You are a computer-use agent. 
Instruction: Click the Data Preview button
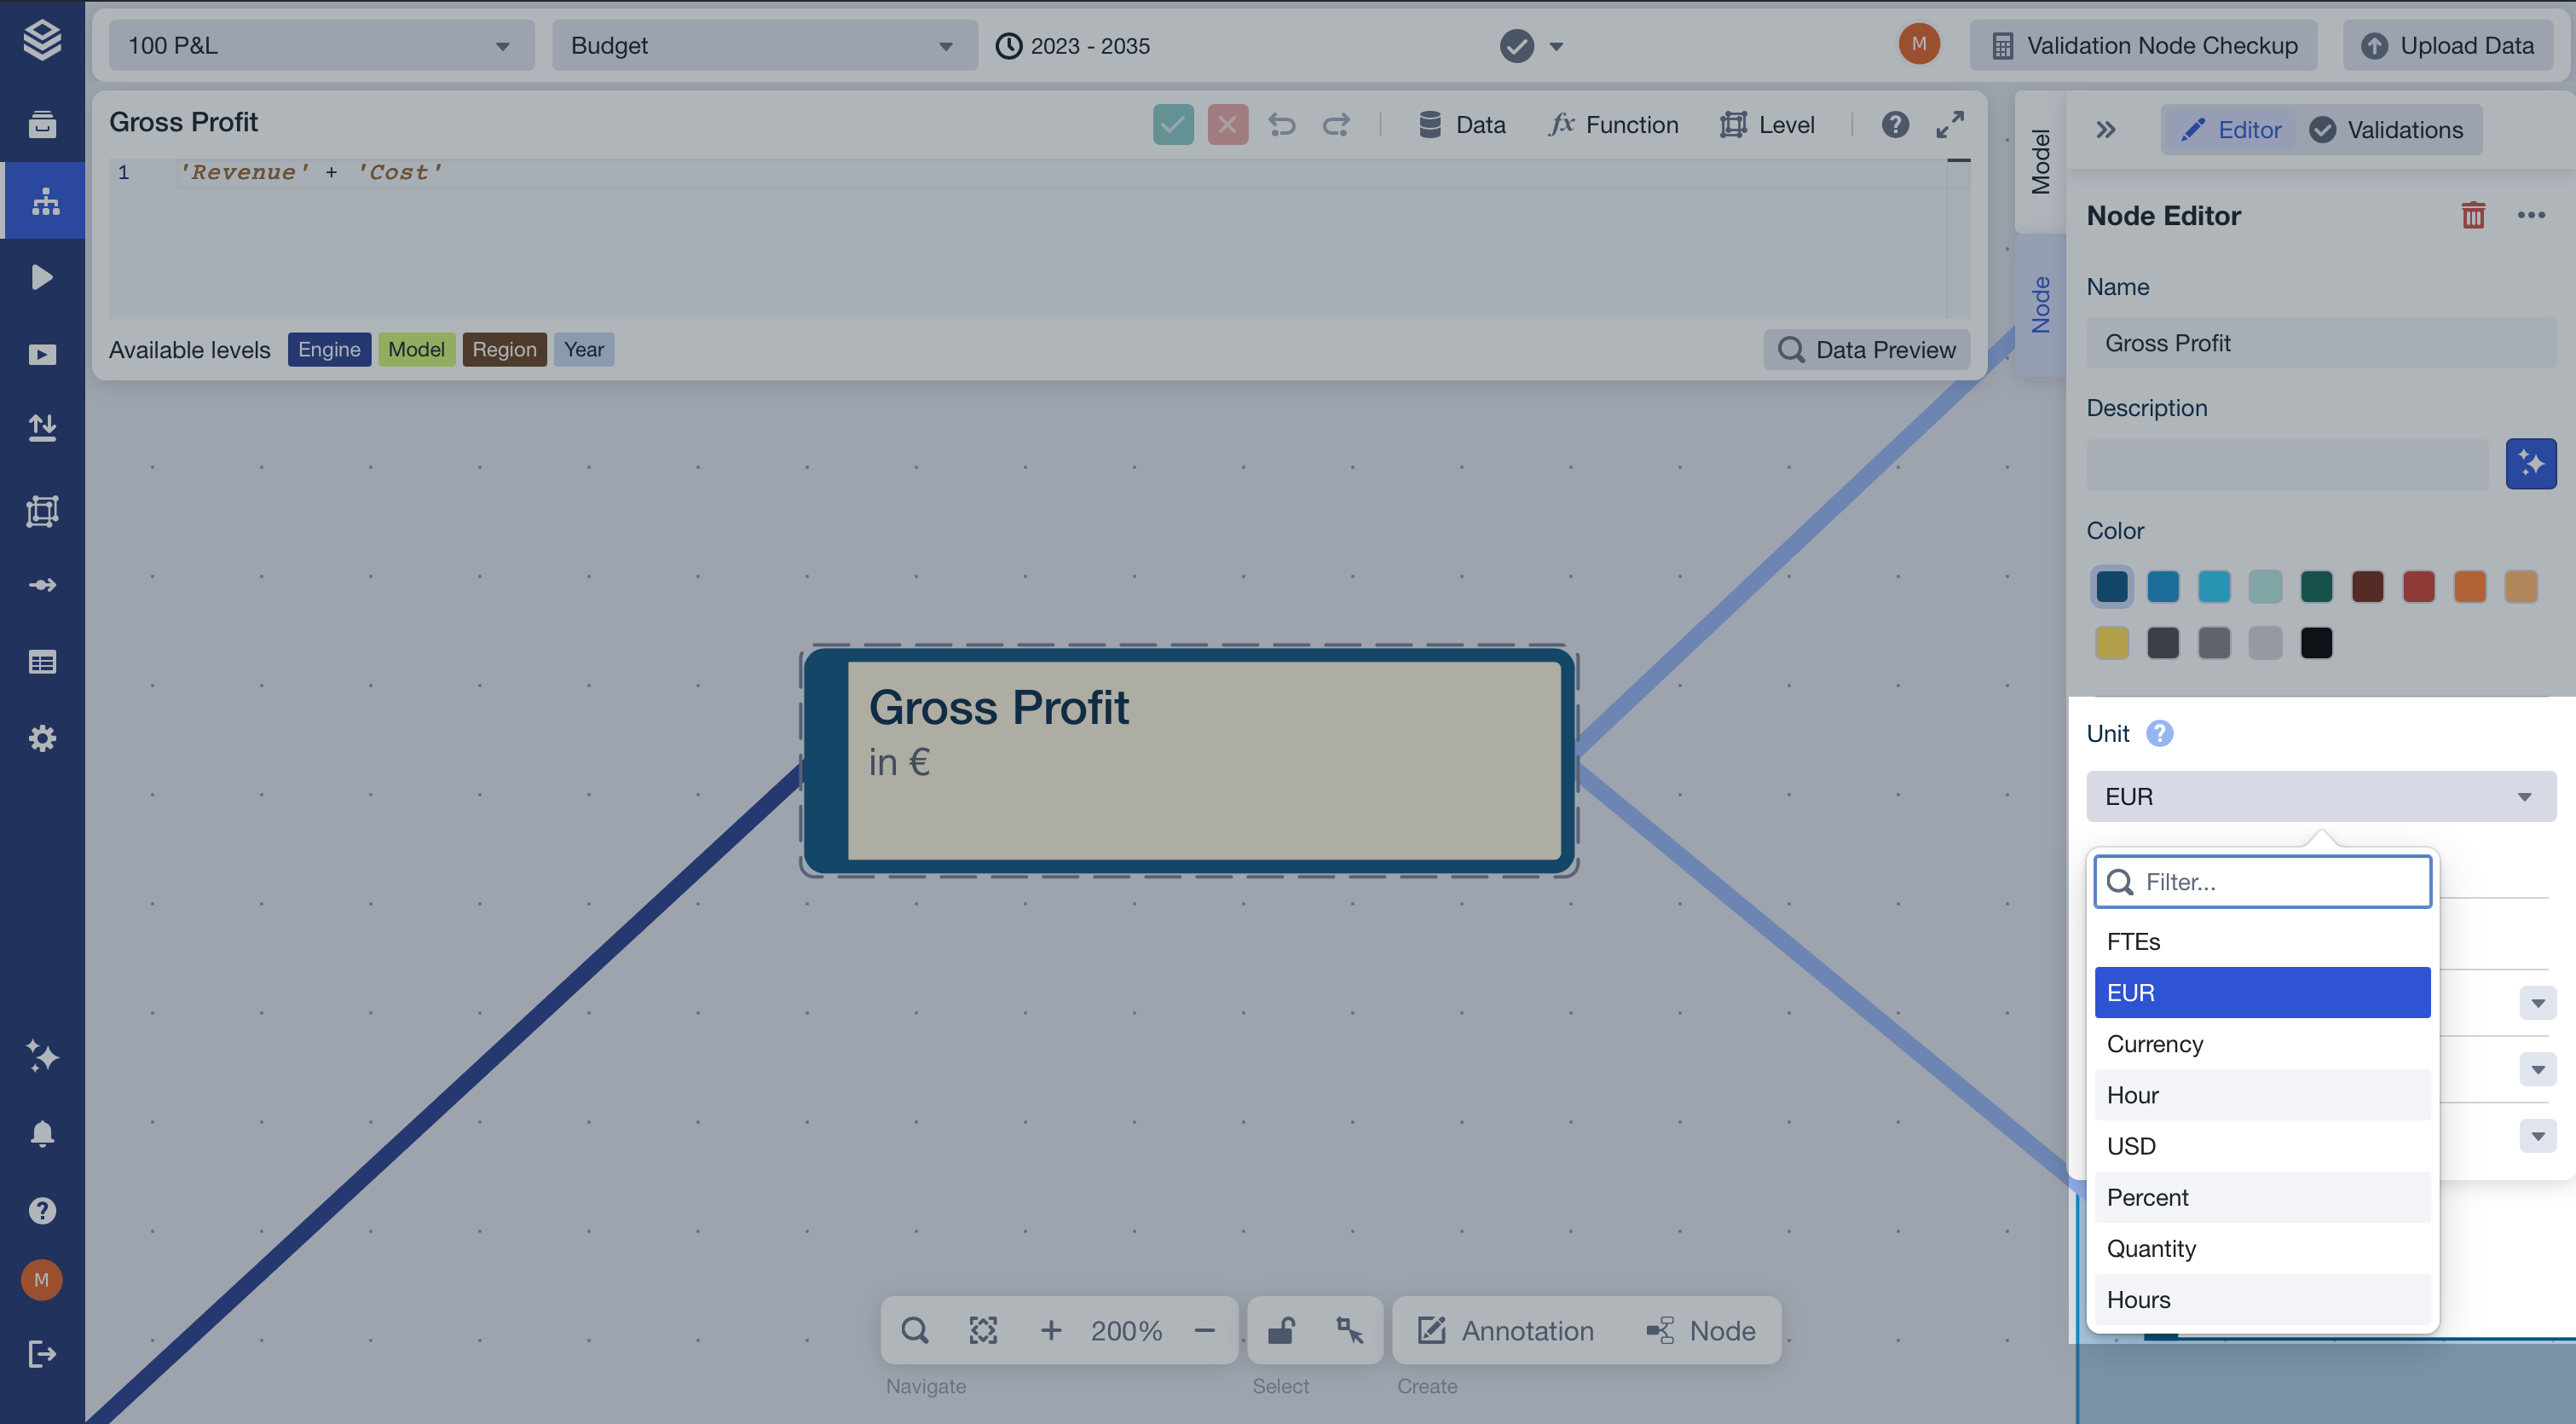click(x=1866, y=350)
